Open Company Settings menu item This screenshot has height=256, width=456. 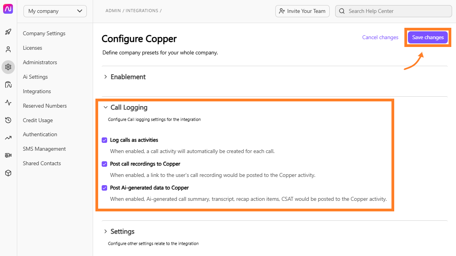click(44, 34)
